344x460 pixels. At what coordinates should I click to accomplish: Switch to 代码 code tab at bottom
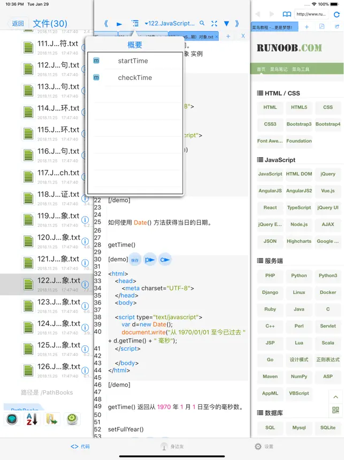click(80, 447)
